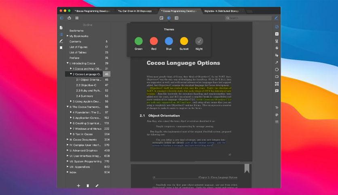The image size is (338, 195).
Task: Select the rectangle shape tool
Action: 277,77
